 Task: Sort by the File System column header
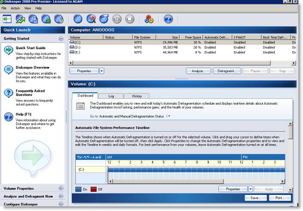click(144, 37)
